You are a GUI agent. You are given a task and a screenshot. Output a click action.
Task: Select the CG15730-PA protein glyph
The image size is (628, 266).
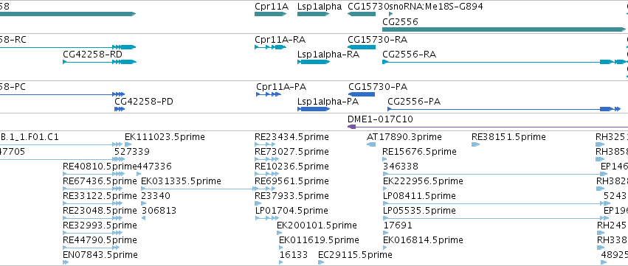coord(362,94)
